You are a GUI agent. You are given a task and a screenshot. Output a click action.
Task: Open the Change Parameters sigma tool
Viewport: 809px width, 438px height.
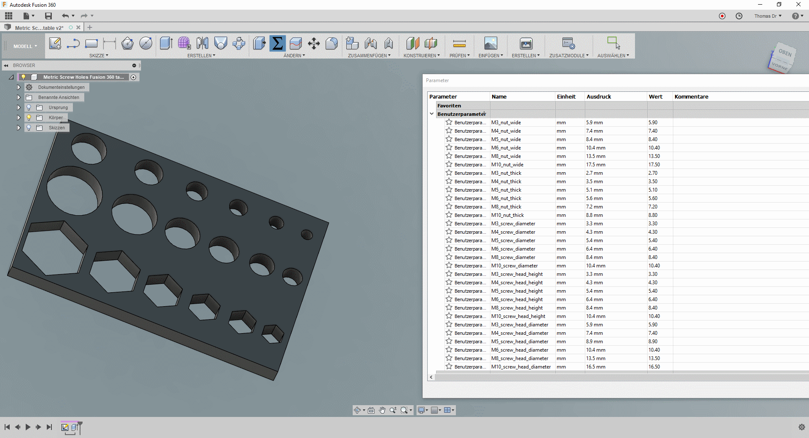tap(278, 43)
